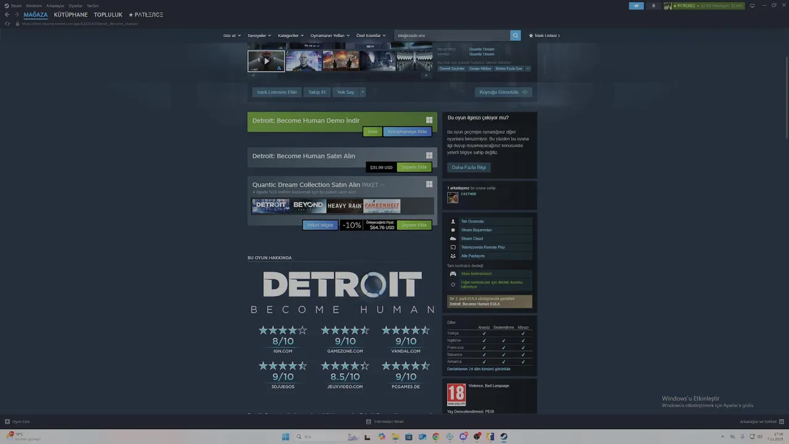The image size is (789, 444).
Task: Open the Detroit: Become Human EULA link
Action: pyautogui.click(x=475, y=304)
